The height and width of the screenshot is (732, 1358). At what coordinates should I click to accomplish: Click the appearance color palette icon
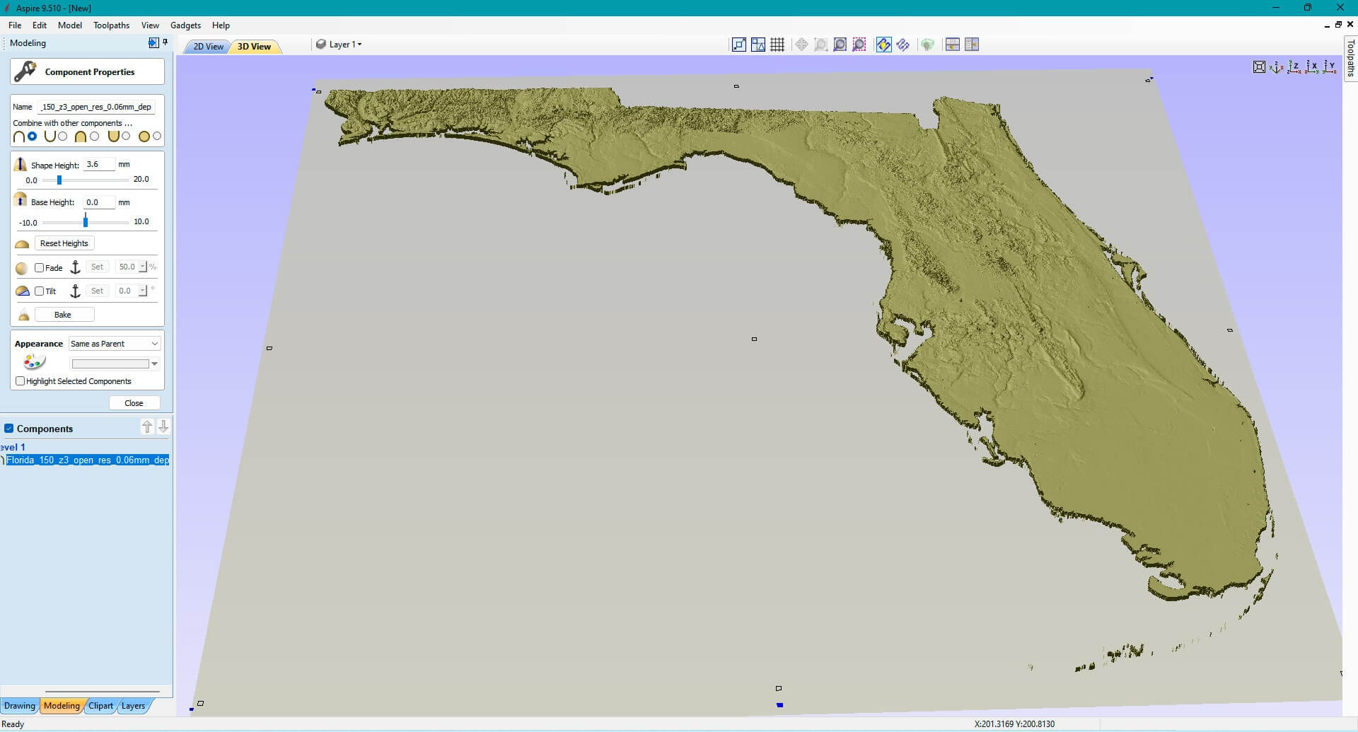[34, 363]
